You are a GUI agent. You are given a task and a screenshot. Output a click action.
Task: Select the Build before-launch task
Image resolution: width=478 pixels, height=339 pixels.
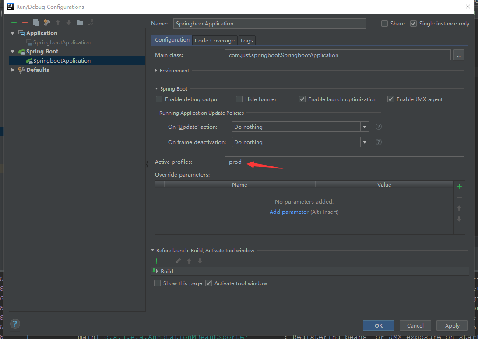pyautogui.click(x=310, y=271)
